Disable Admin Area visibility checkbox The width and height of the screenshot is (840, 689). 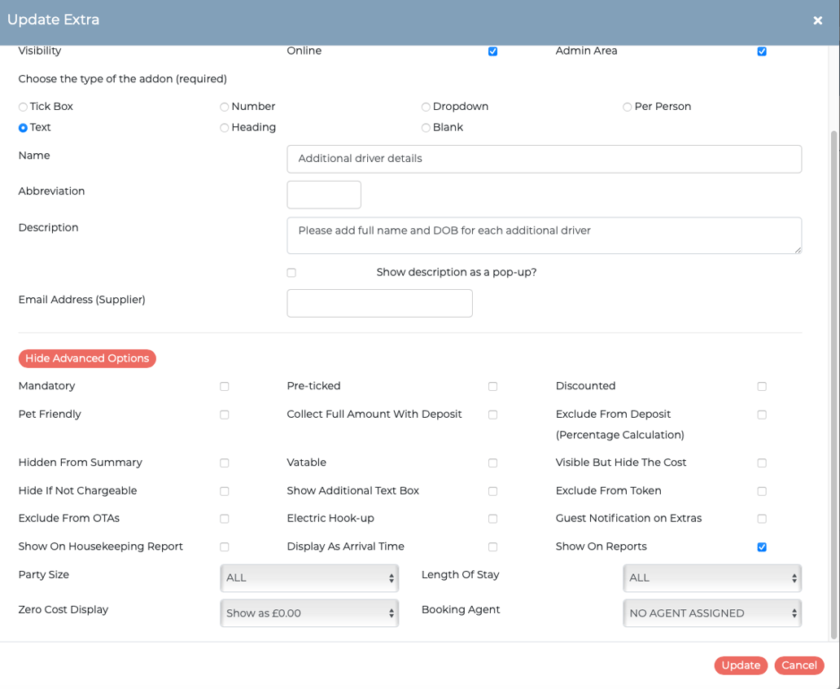coord(762,51)
